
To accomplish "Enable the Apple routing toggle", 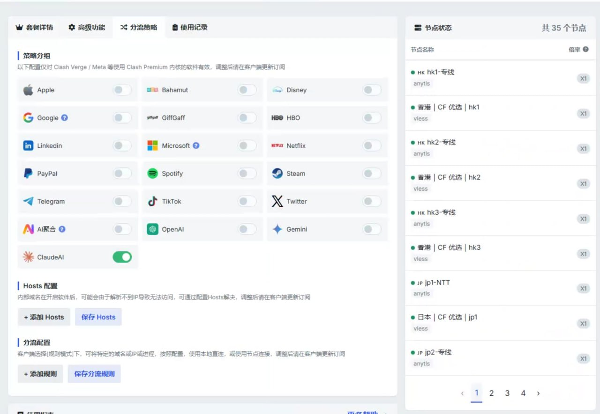I will 122,90.
